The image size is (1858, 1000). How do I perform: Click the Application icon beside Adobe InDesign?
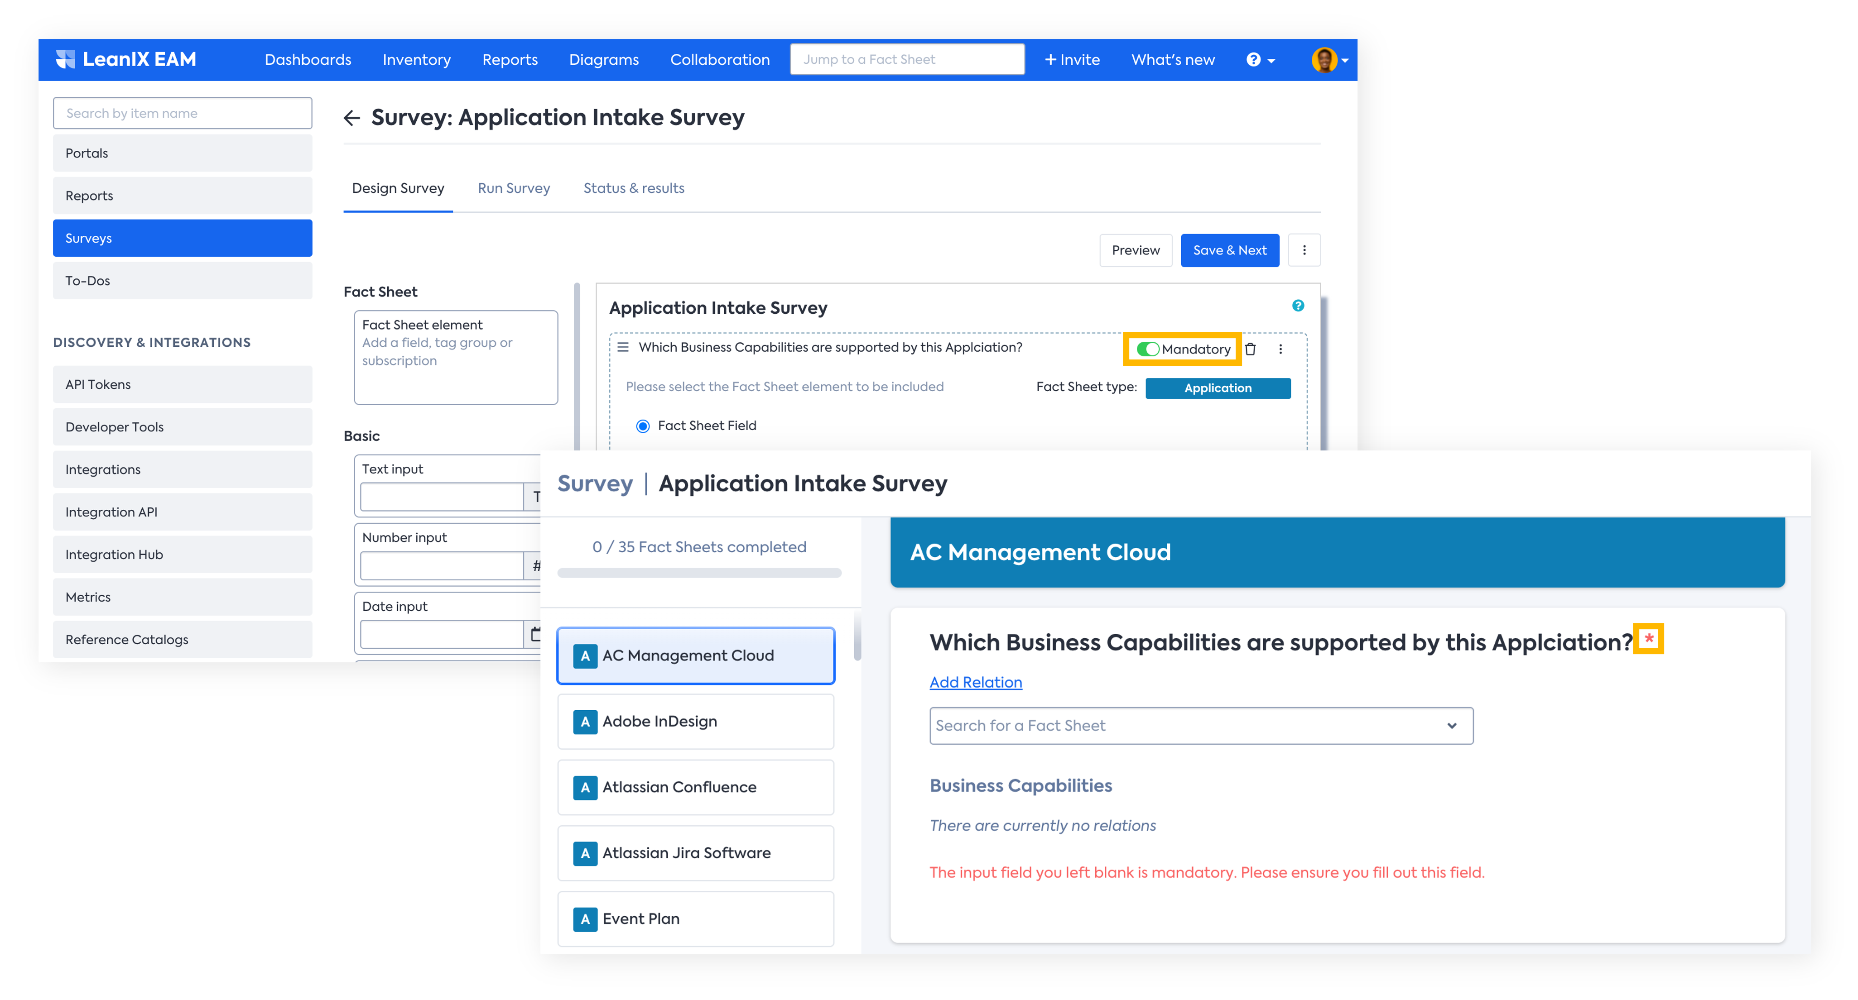(x=585, y=722)
